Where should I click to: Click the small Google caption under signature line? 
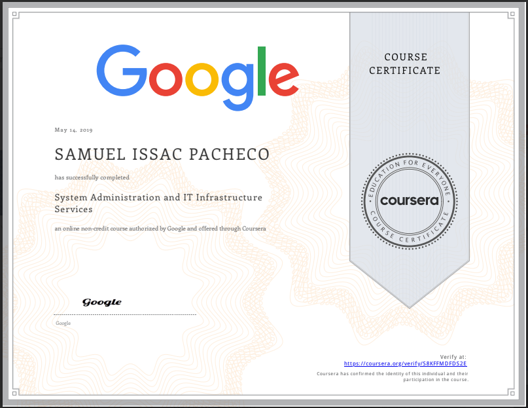point(63,323)
